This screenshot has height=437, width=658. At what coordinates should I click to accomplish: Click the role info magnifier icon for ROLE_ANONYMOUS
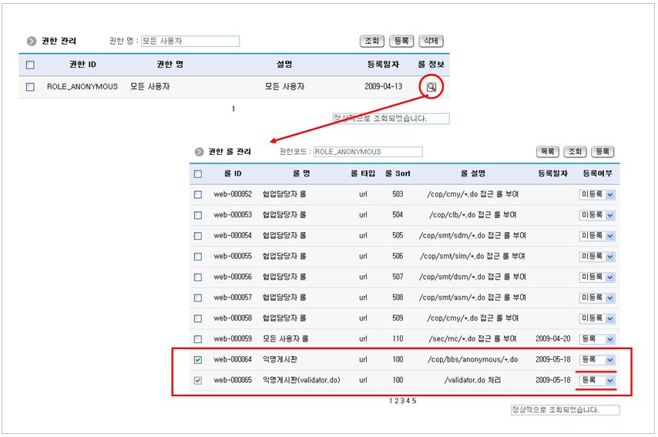tap(431, 87)
